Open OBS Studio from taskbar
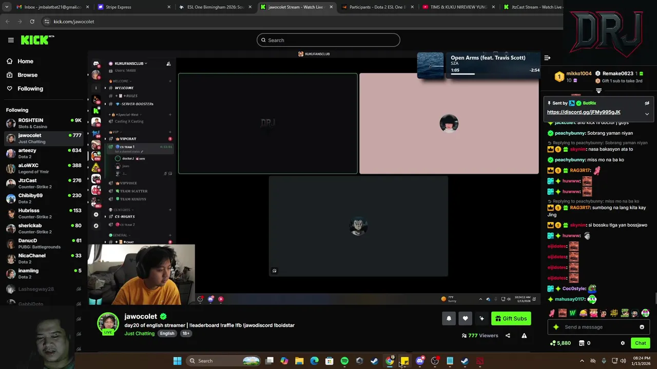The width and height of the screenshot is (657, 369). (x=434, y=361)
